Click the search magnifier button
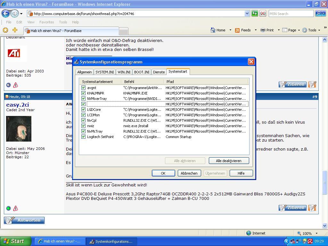 point(318,14)
